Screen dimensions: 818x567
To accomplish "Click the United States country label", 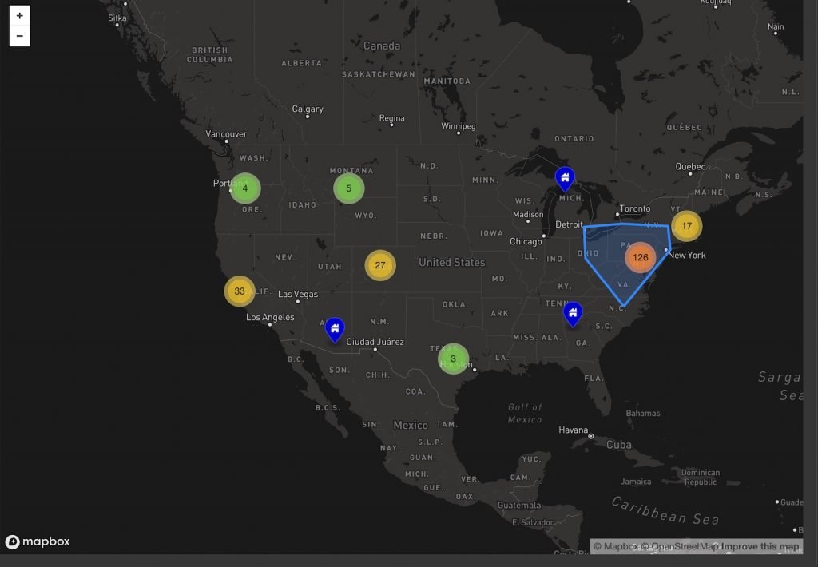I will tap(452, 263).
